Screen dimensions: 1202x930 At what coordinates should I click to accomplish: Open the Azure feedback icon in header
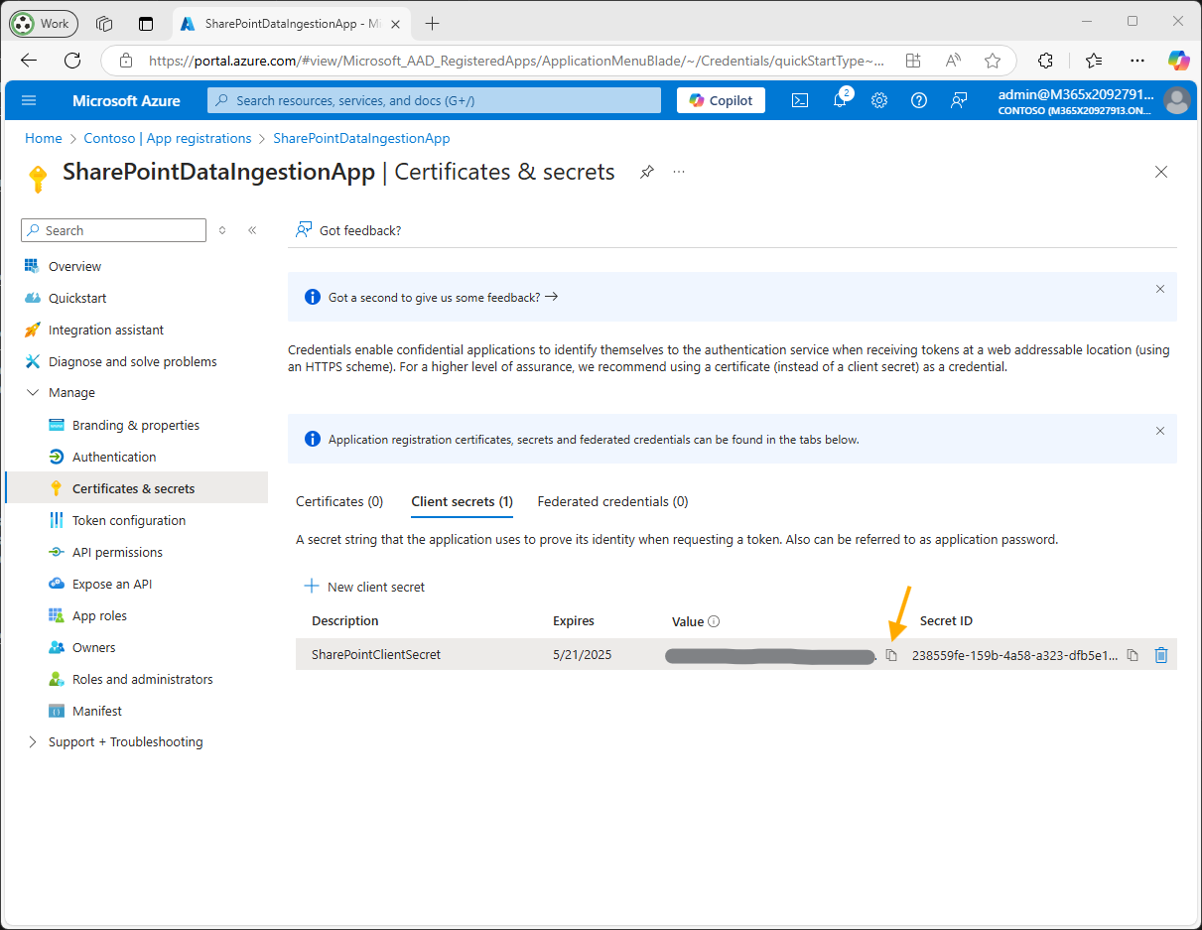[x=959, y=100]
